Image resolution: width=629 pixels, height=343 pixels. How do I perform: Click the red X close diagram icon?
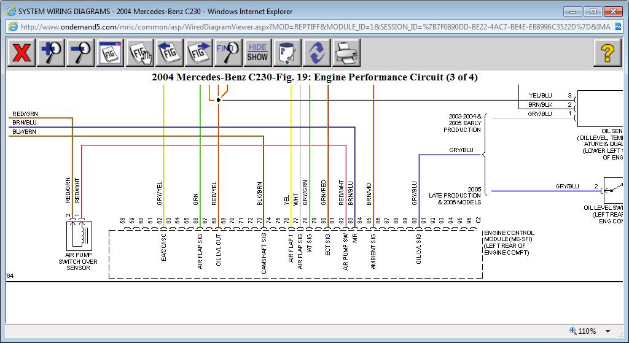21,53
